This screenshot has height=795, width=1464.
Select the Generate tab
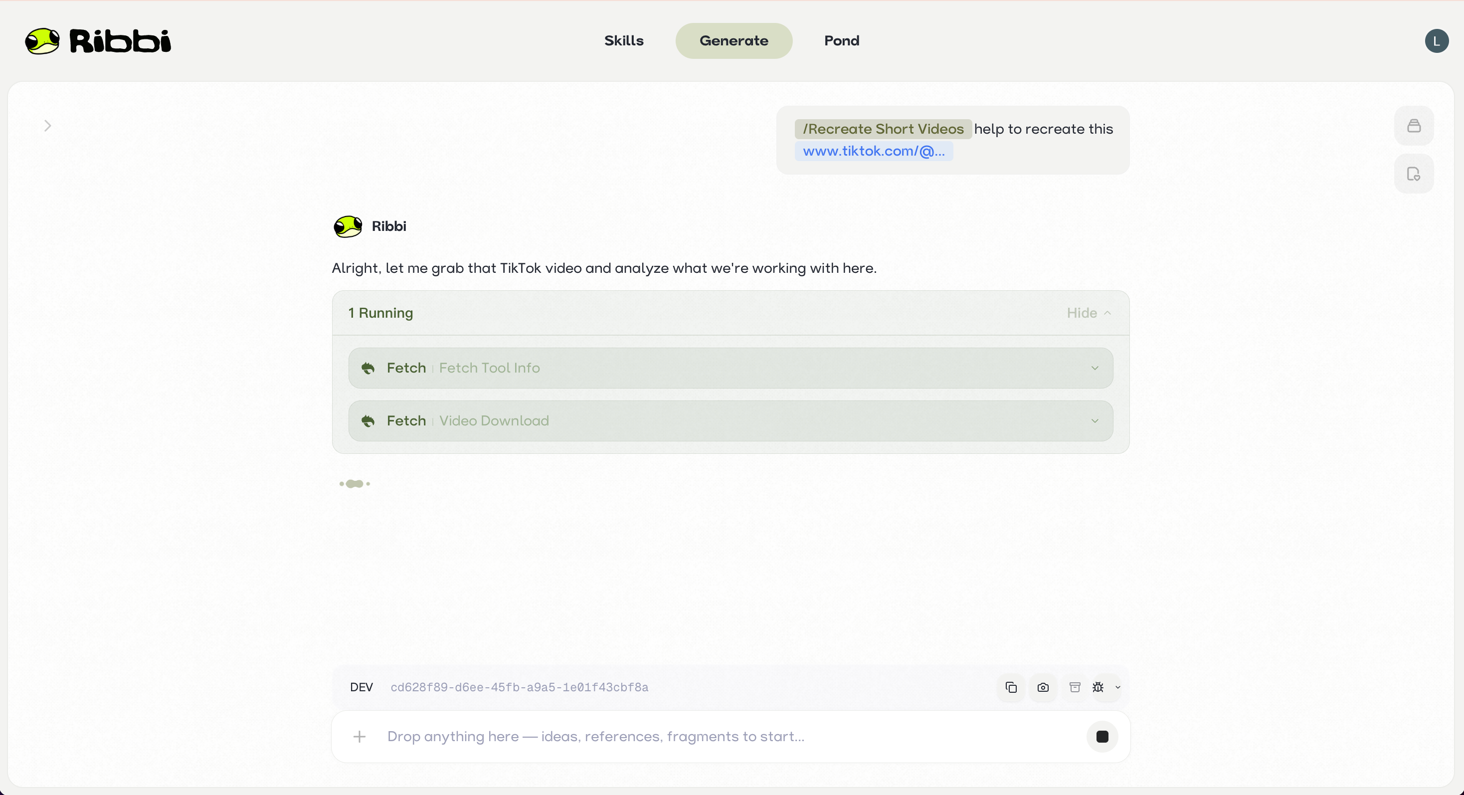click(733, 41)
